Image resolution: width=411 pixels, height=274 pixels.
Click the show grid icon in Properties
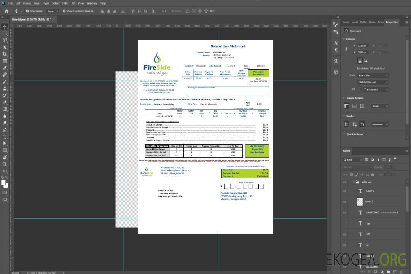pos(354,106)
